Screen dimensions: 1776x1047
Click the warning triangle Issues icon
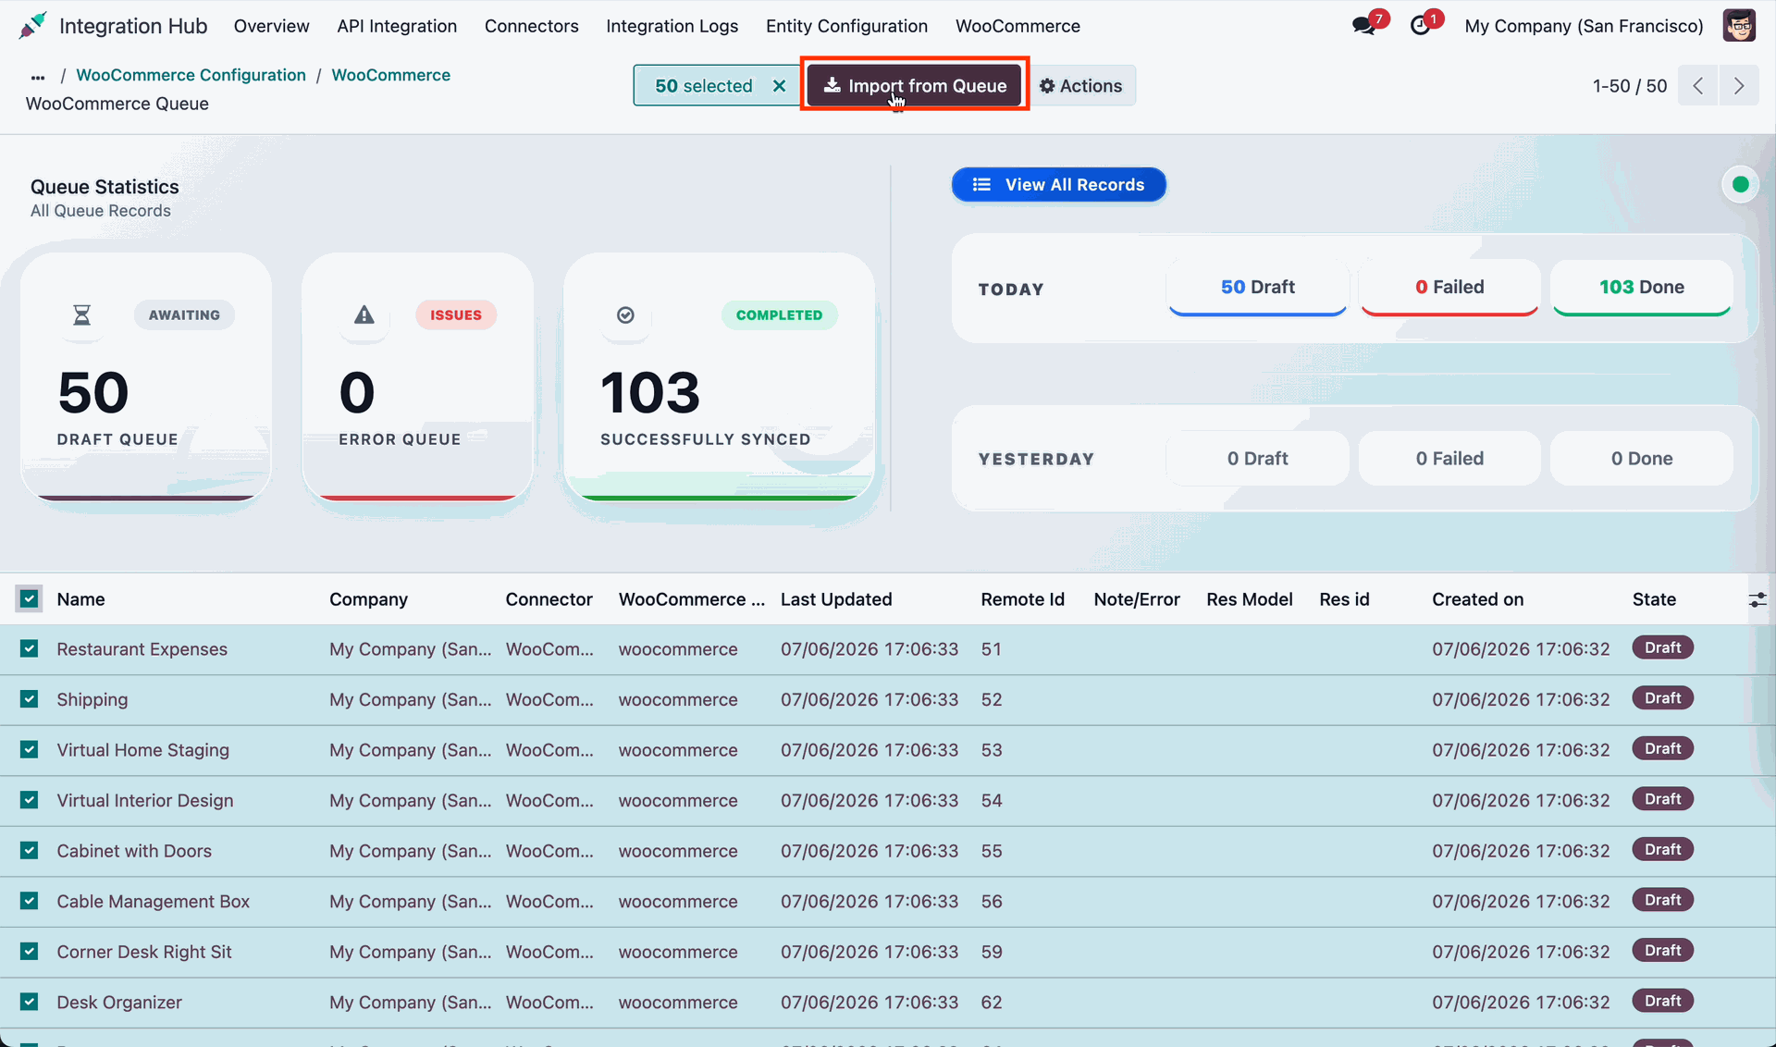[x=364, y=315]
